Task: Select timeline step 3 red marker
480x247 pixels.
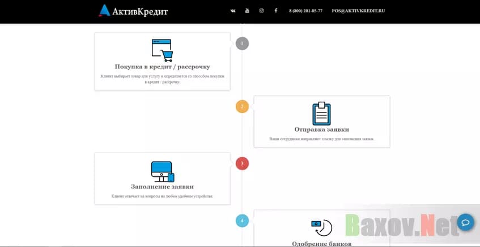Action: pos(242,164)
